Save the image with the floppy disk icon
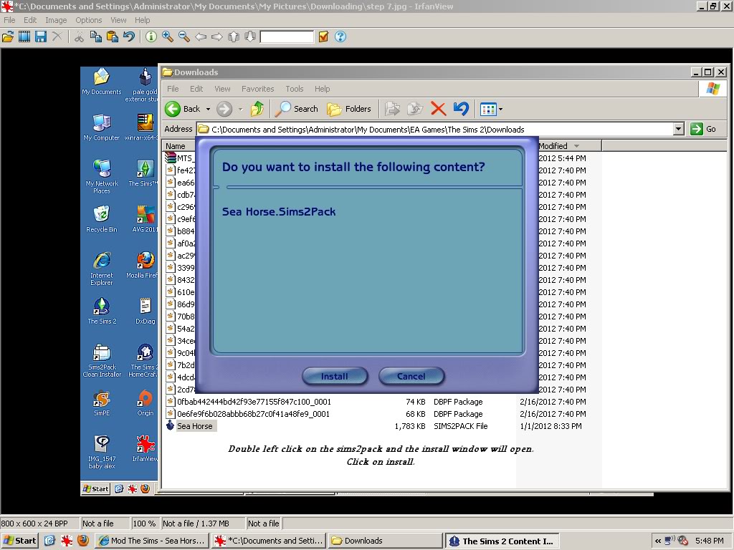Screen dimensions: 734x550 coord(41,37)
